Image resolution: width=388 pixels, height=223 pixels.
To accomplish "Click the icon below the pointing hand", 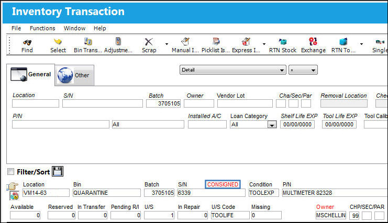I will pyautogui.click(x=14, y=196).
